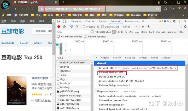188x111 pixels.
Task: Select the XHR filter type
Action: pyautogui.click(x=120, y=32)
